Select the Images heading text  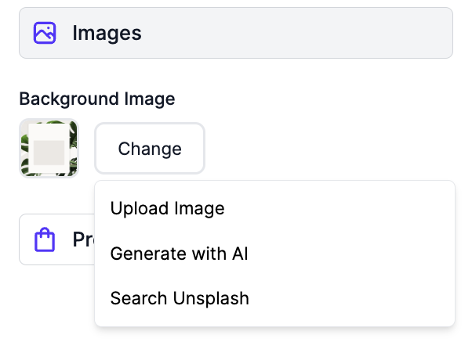[107, 33]
